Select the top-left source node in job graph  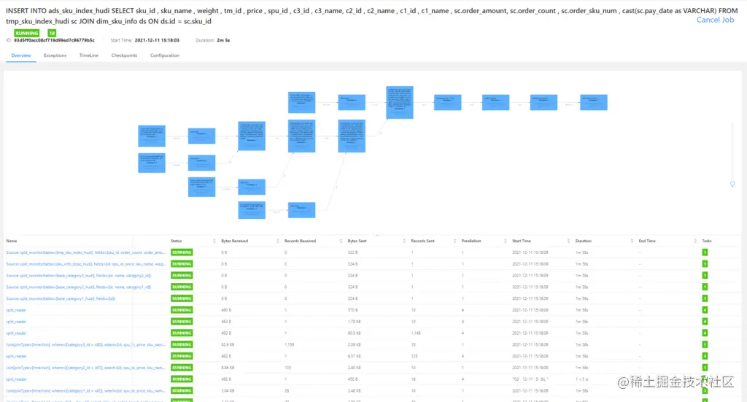point(152,136)
